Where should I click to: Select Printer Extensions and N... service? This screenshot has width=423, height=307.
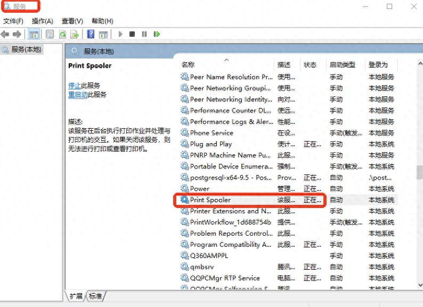coord(289,211)
